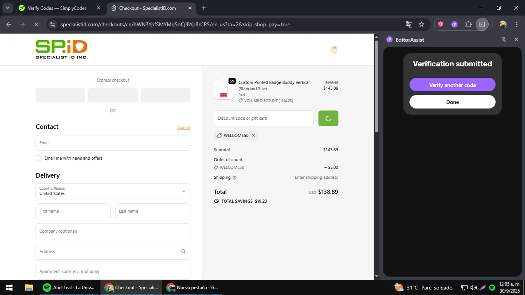Go back to the previous page
The image size is (525, 295).
[9, 24]
